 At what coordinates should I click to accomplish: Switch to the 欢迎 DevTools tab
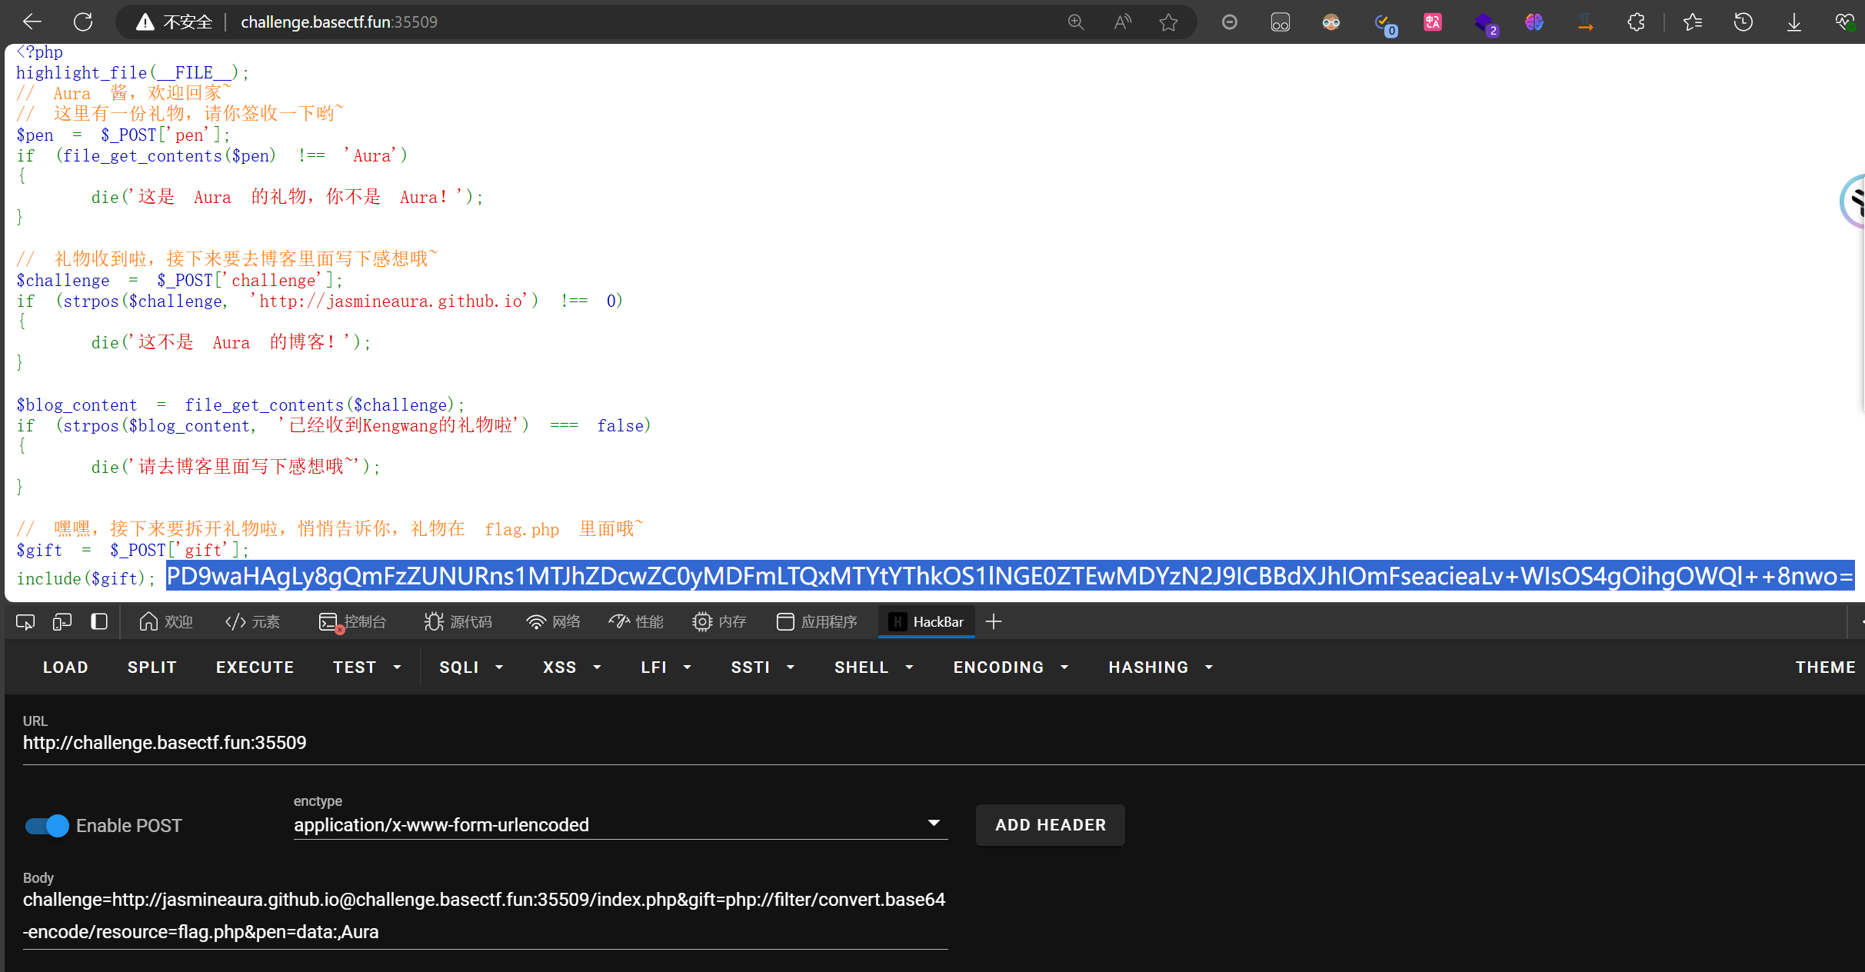165,621
